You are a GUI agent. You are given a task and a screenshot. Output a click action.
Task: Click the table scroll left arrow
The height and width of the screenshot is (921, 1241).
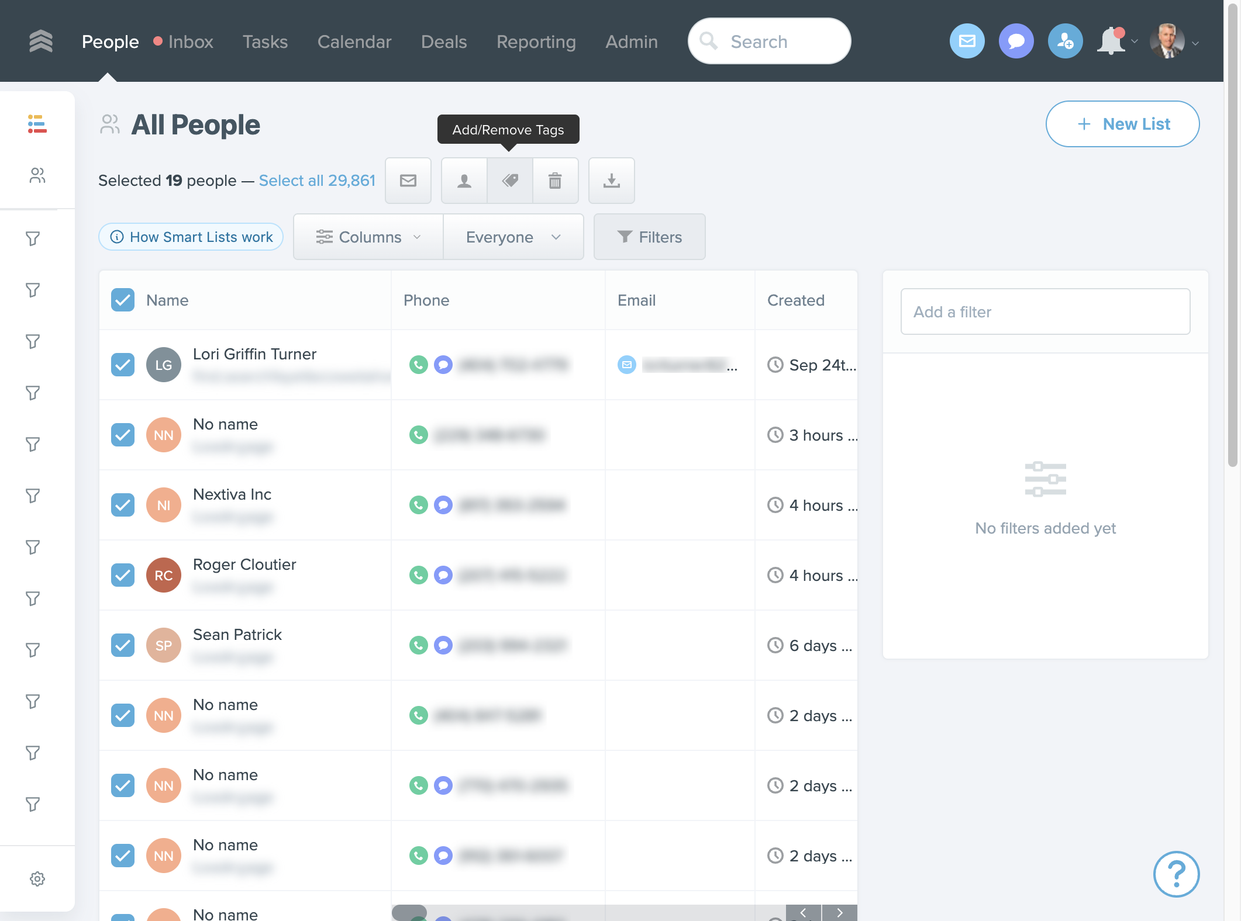pyautogui.click(x=804, y=913)
